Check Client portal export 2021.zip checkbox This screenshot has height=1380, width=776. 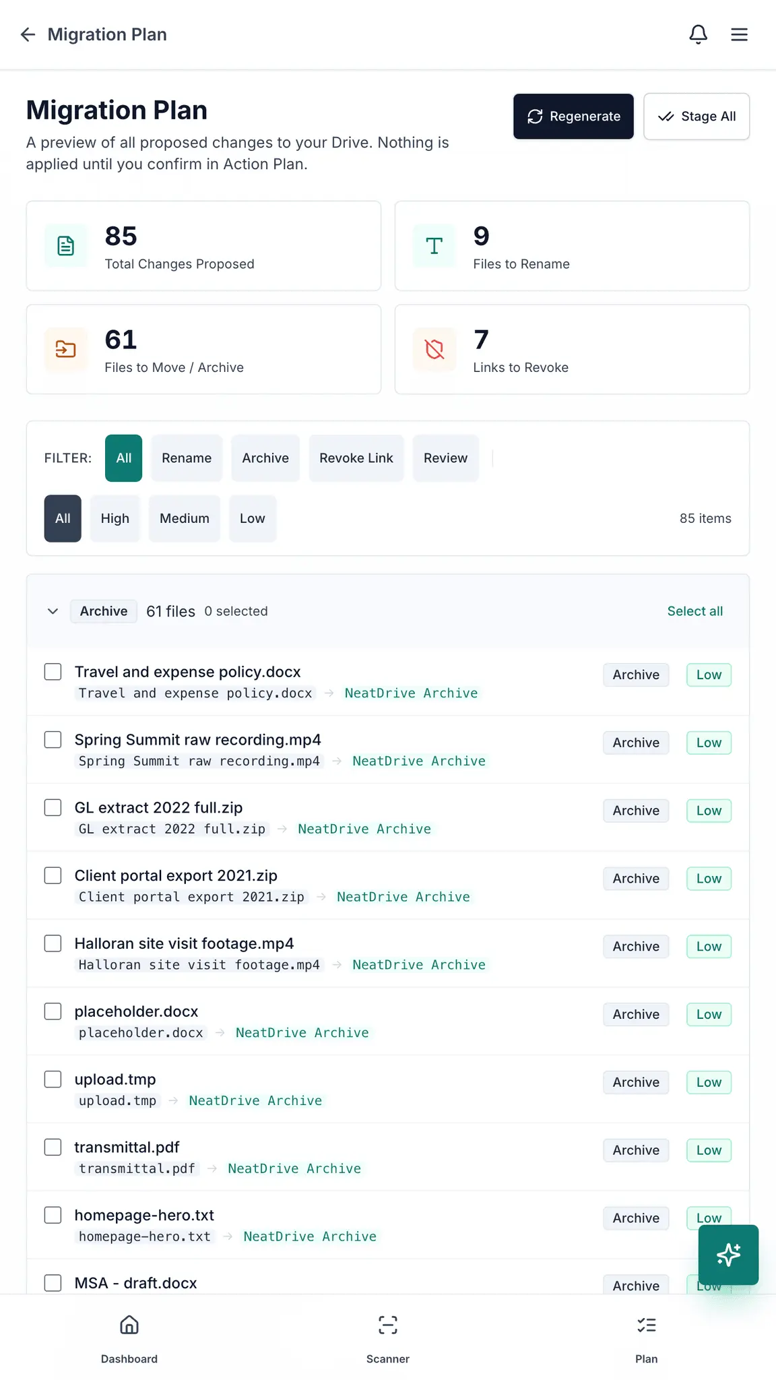tap(53, 875)
